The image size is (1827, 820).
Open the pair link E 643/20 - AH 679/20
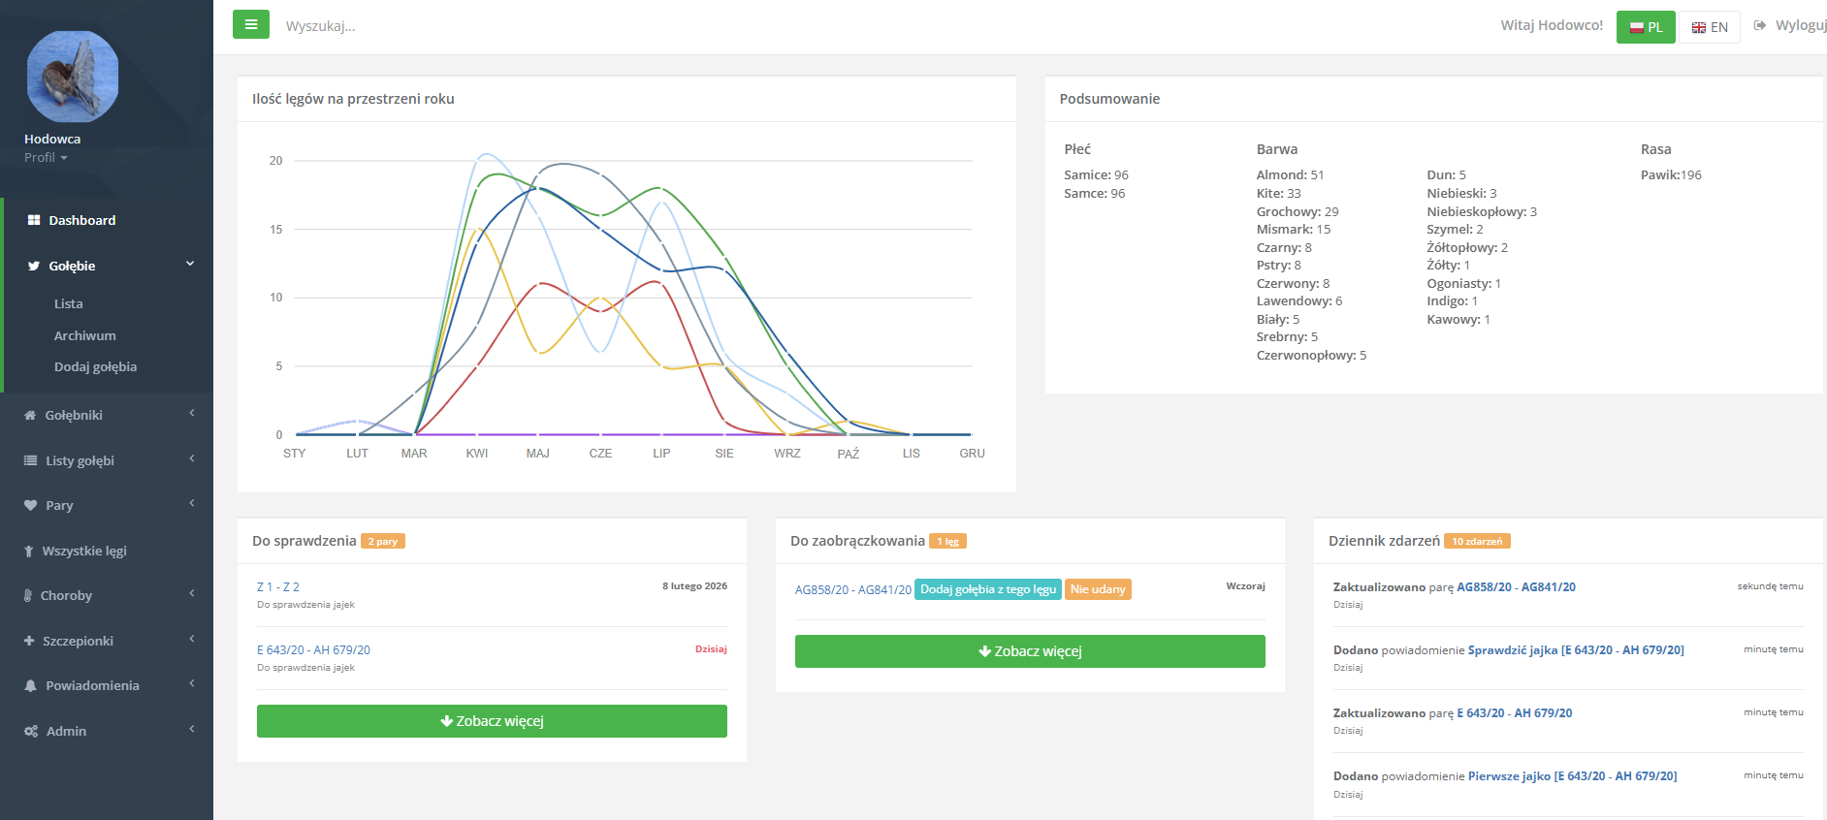click(313, 650)
